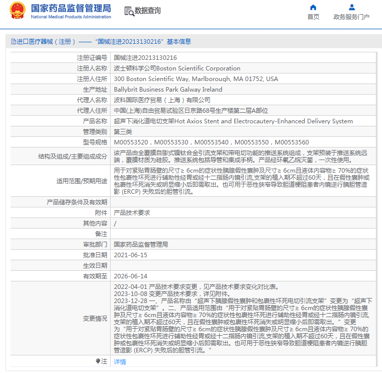Select the 变更情况 change history text

coord(243,318)
